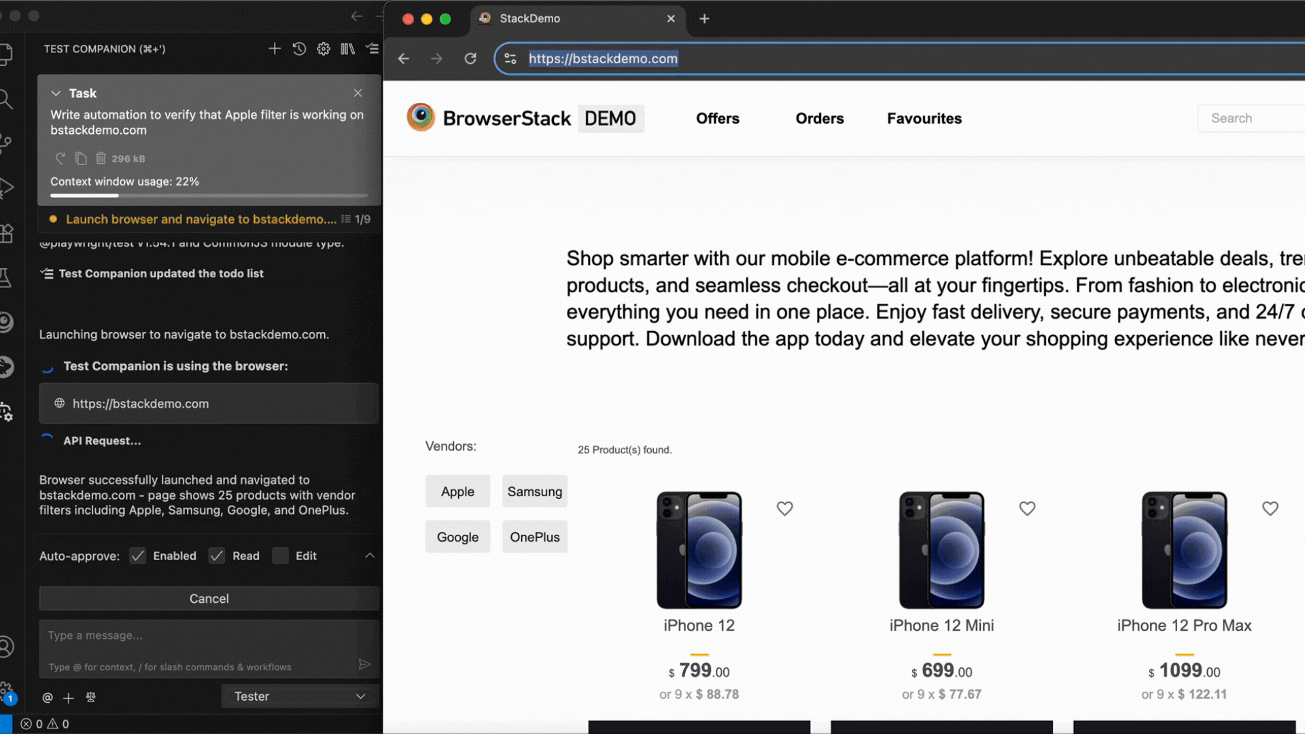The height and width of the screenshot is (734, 1305).
Task: Click the trash icon next to 296 kB
Action: [x=101, y=158]
